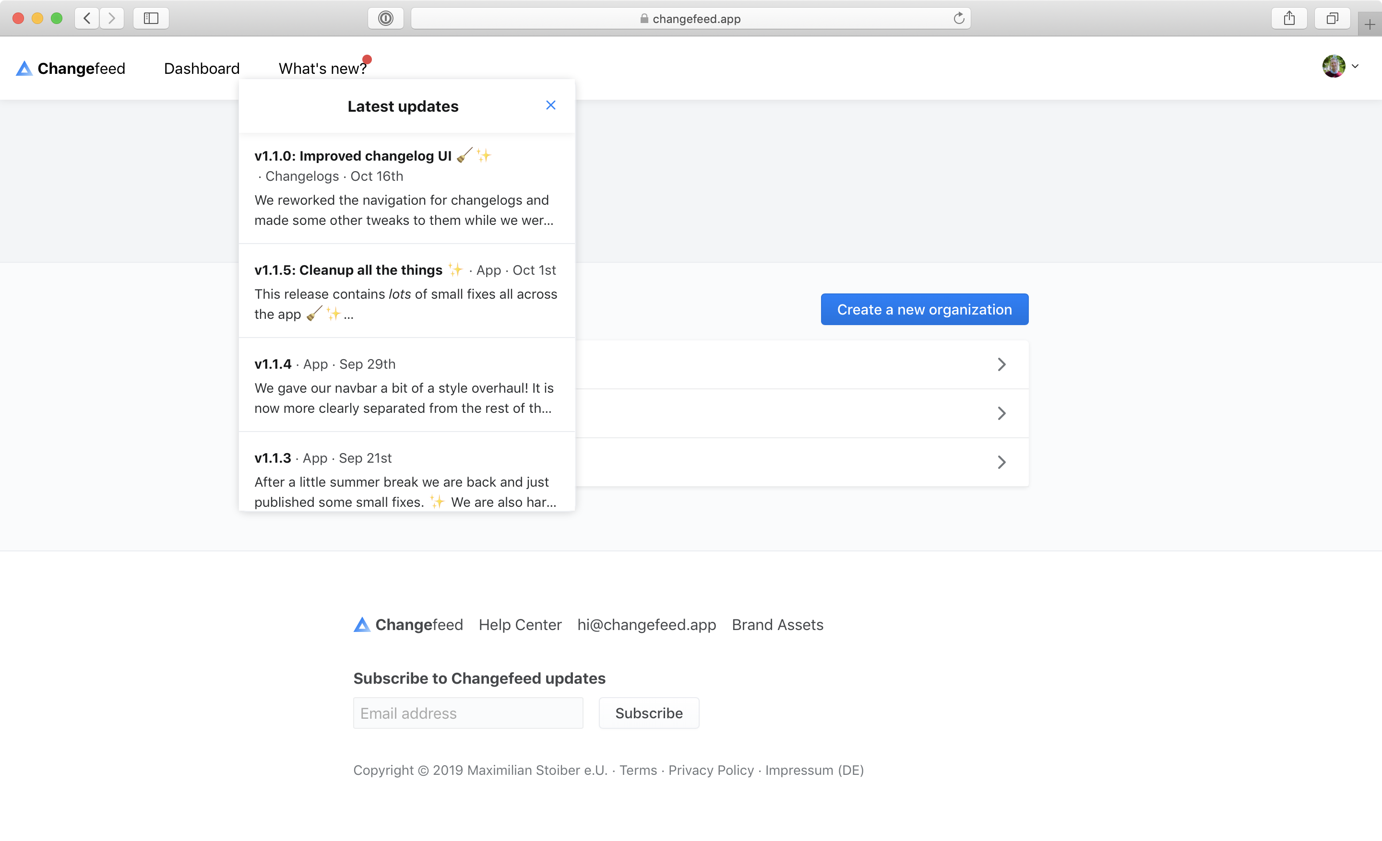The height and width of the screenshot is (841, 1382).
Task: Open the Help Center link
Action: [520, 625]
